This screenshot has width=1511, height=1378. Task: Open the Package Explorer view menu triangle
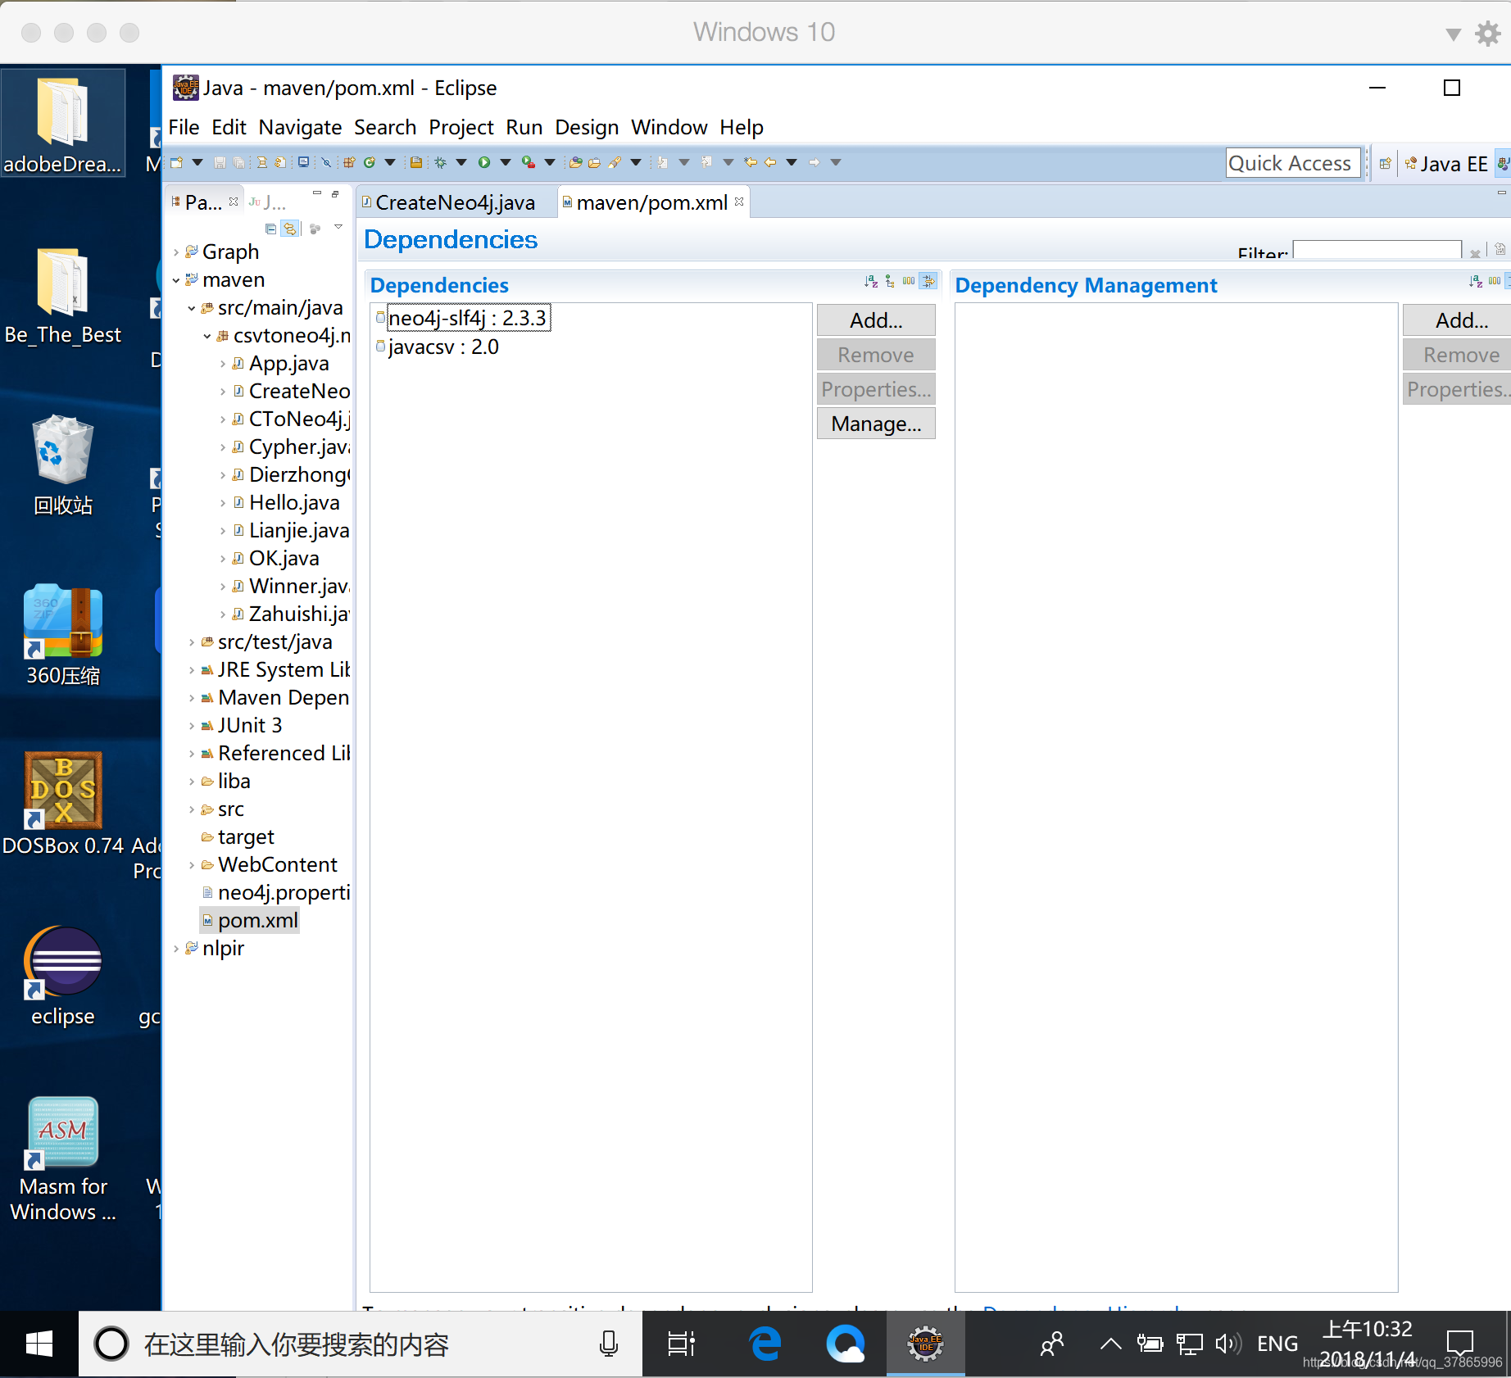(338, 227)
